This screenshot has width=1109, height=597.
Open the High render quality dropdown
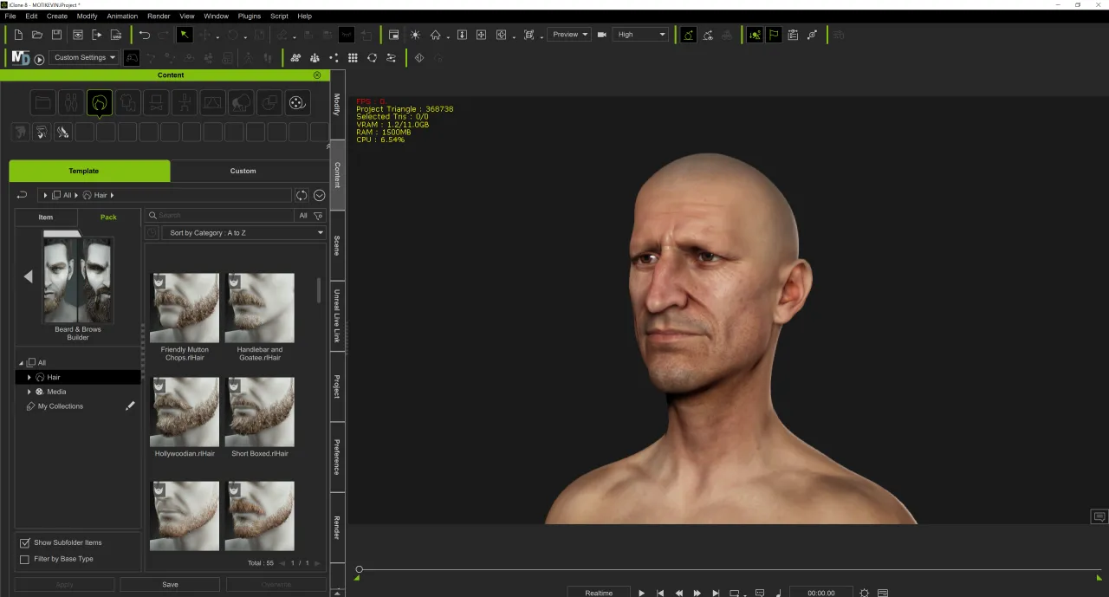641,35
